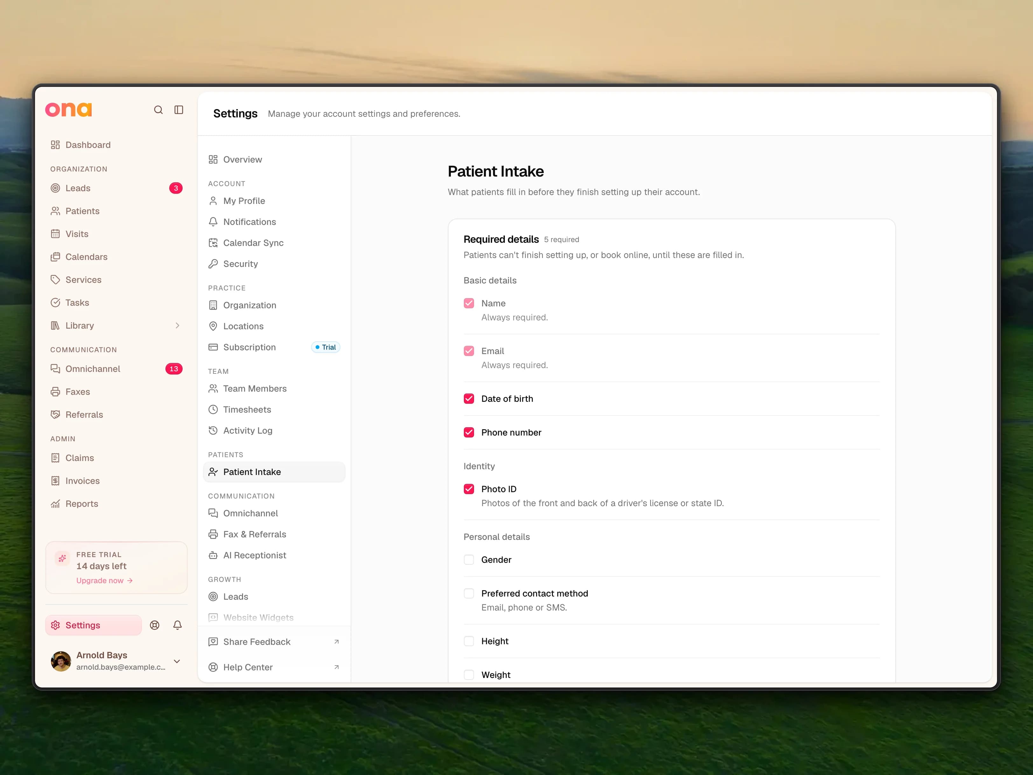Toggle the sidebar panel icon
Image resolution: width=1033 pixels, height=775 pixels.
pyautogui.click(x=179, y=110)
